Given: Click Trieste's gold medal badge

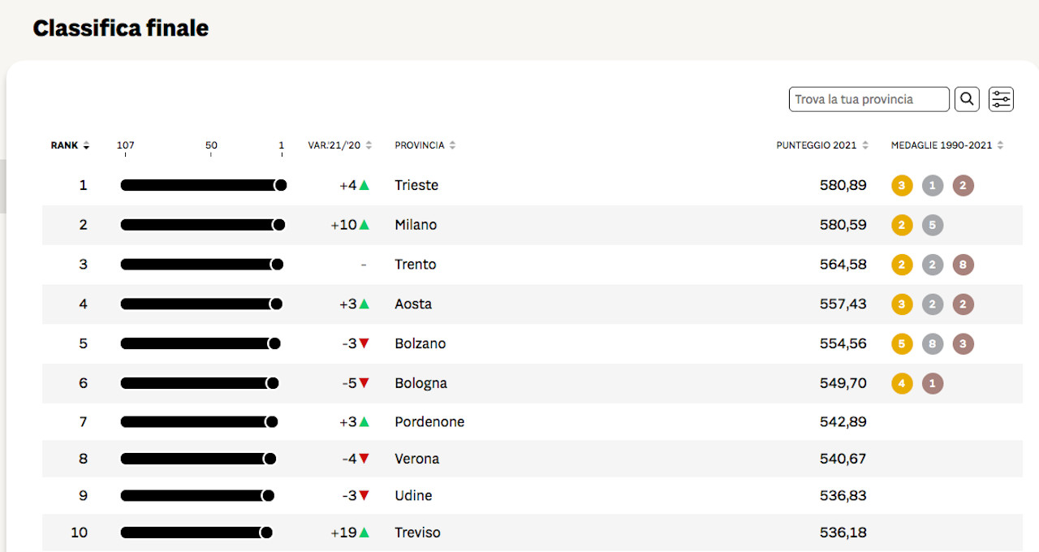Looking at the screenshot, I should 902,185.
